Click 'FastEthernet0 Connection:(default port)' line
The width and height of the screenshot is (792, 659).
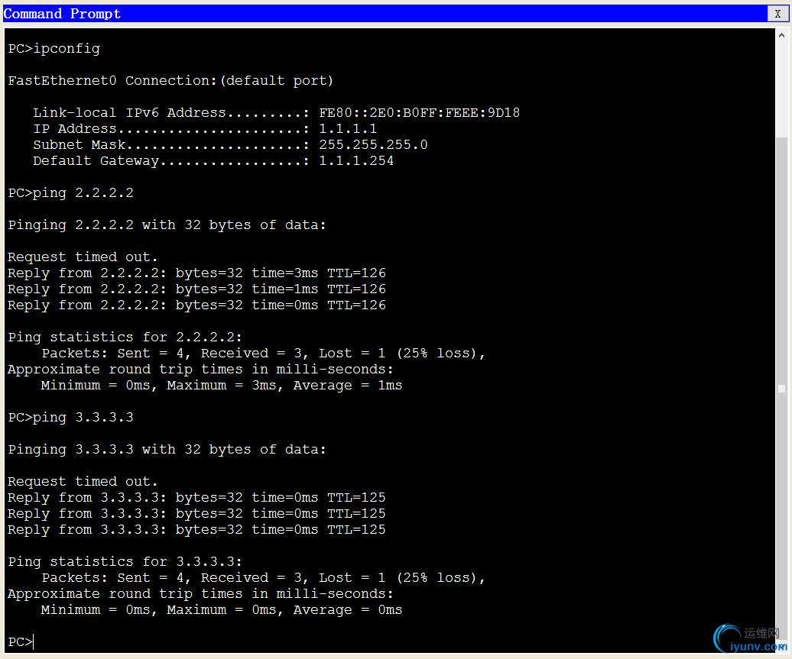pyautogui.click(x=170, y=81)
